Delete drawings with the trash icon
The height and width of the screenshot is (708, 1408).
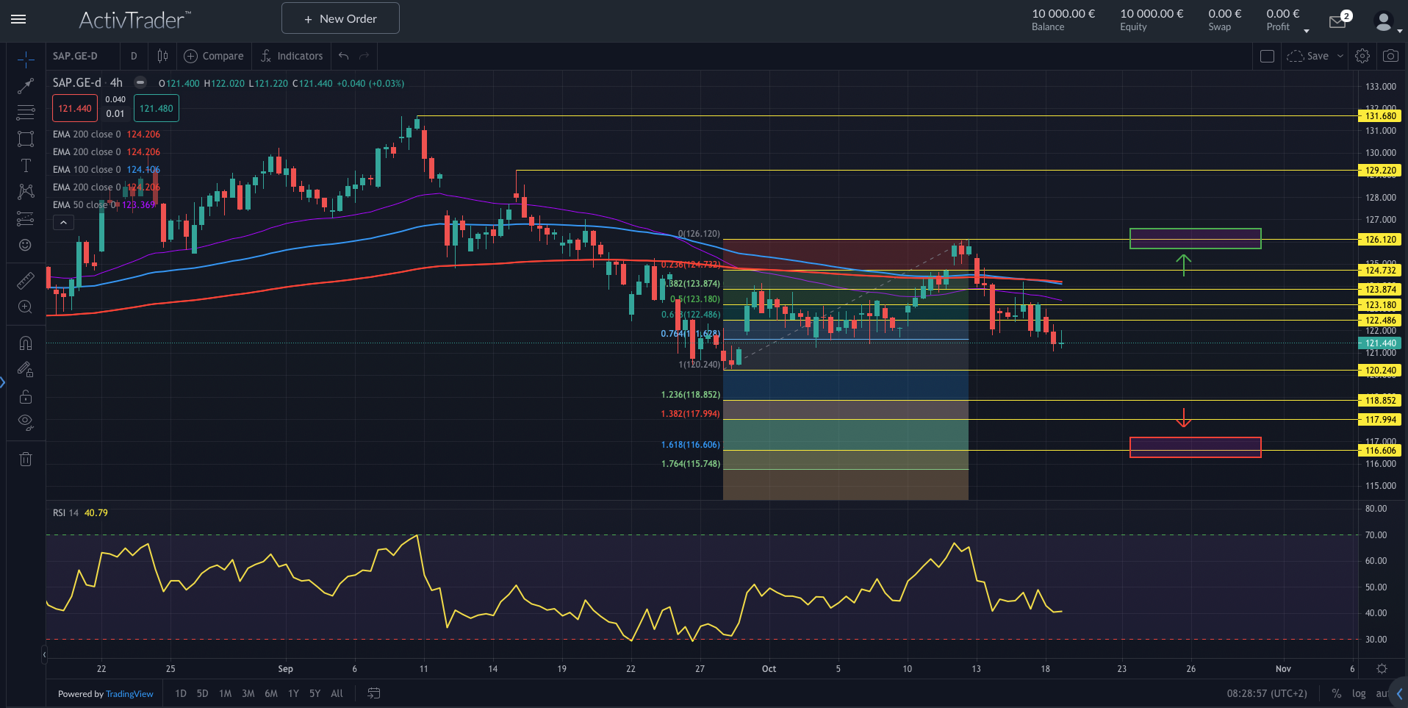(x=26, y=460)
